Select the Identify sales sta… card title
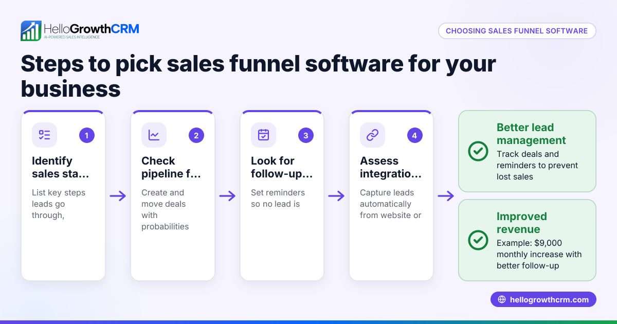 point(60,167)
